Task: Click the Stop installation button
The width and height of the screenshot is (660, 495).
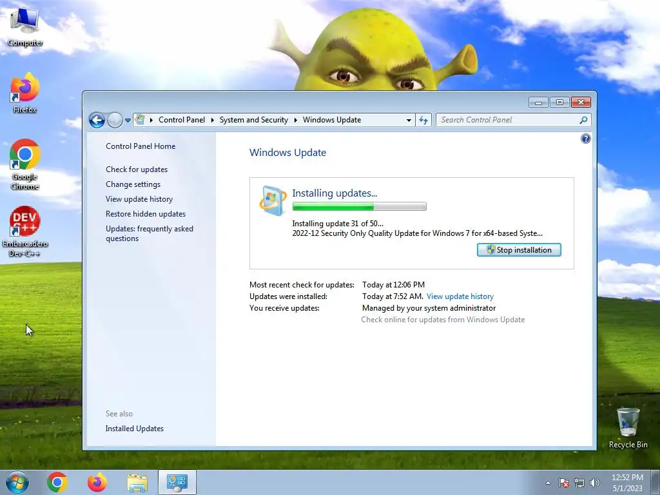Action: 519,249
